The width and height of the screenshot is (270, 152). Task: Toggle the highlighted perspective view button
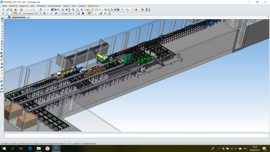(142, 10)
